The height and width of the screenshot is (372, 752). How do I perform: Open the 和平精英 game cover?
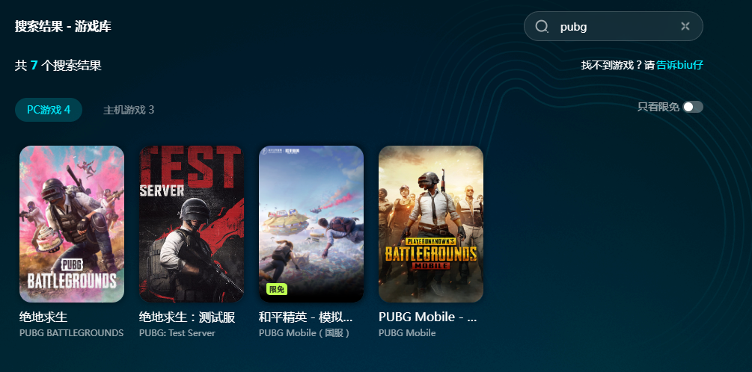pos(311,224)
